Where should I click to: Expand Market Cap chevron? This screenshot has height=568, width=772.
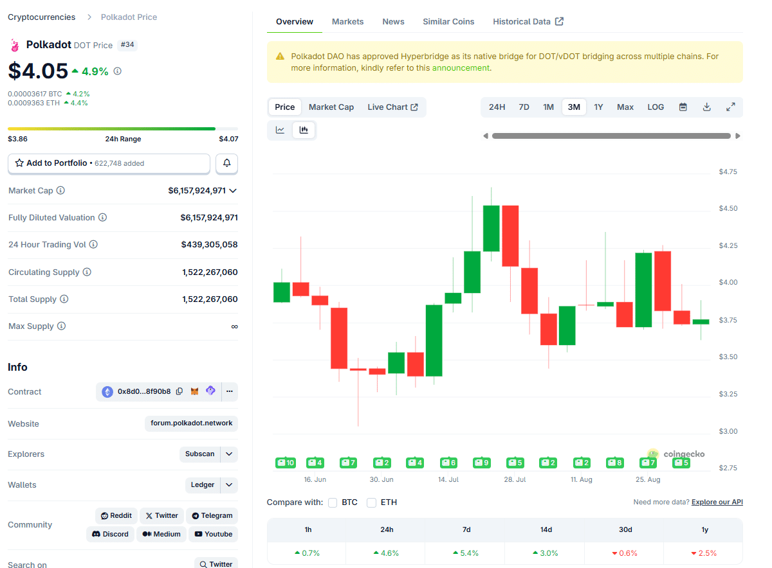[x=233, y=191]
